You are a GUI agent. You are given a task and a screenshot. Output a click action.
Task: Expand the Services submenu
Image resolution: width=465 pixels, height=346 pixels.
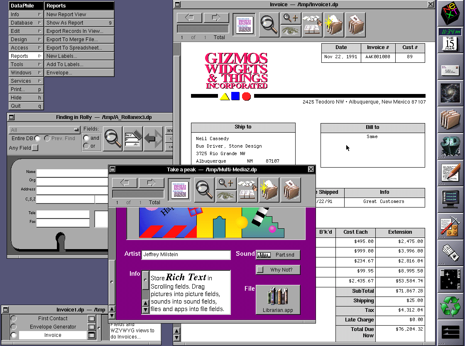click(26, 81)
